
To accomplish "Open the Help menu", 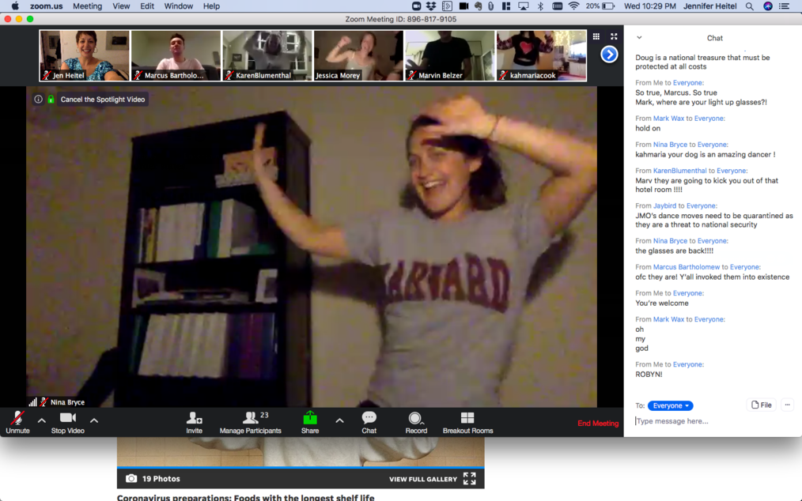I will click(211, 6).
